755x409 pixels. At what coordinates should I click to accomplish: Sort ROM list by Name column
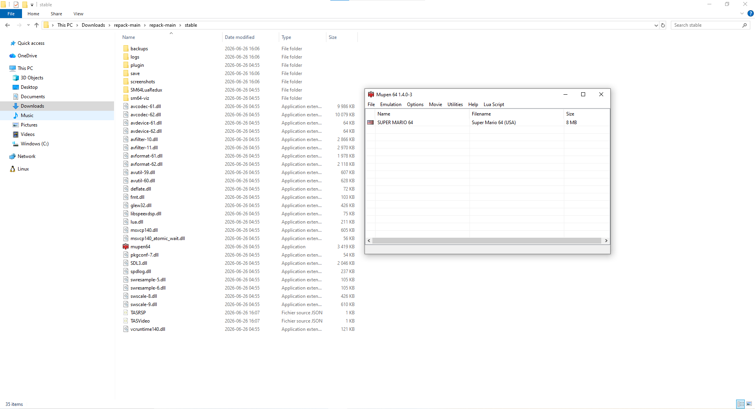[x=422, y=114]
